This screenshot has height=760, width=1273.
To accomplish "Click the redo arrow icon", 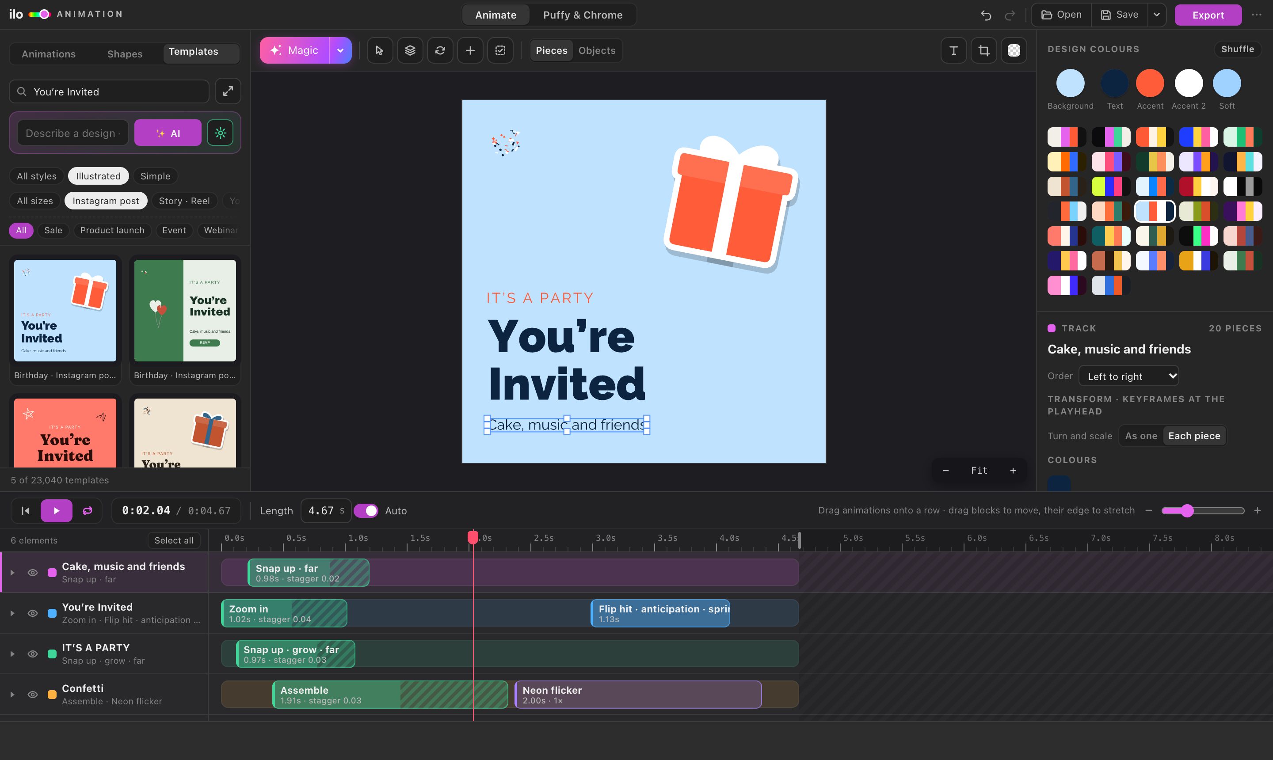I will (x=1010, y=15).
